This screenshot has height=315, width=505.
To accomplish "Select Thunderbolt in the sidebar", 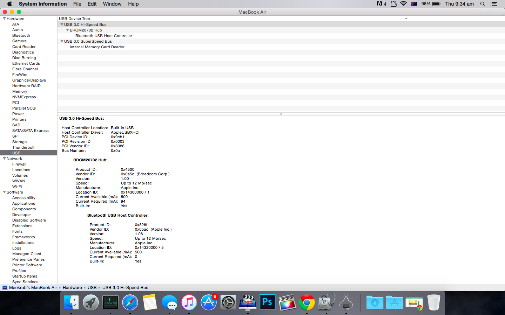I will click(x=23, y=147).
